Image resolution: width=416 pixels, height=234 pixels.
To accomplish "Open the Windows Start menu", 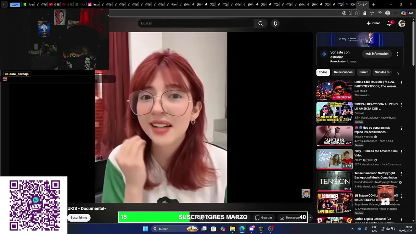I will (x=146, y=229).
